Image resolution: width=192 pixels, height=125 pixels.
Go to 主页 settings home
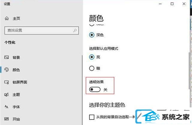(x=16, y=18)
